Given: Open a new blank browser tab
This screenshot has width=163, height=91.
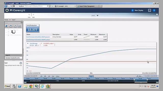Looking at the screenshot, I should (x=101, y=6).
